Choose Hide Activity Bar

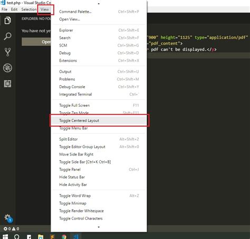(99, 185)
